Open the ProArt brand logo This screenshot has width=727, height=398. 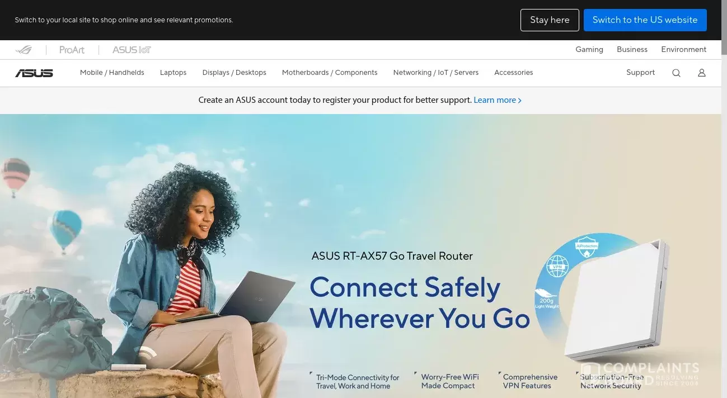click(72, 50)
